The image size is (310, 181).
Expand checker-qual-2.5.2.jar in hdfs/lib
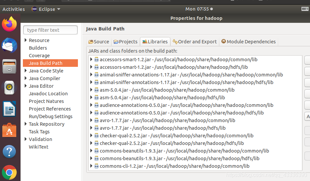91,143
